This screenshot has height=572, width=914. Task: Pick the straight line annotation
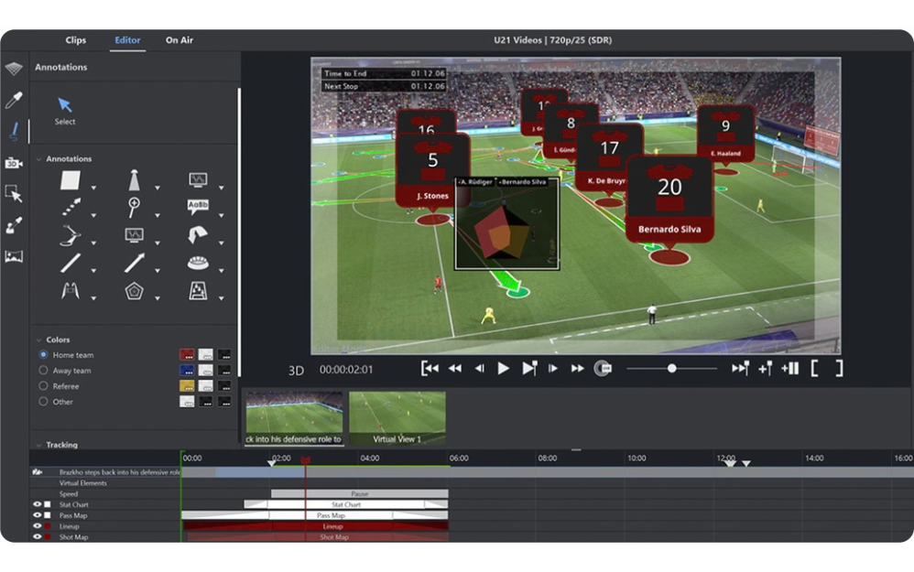(71, 263)
